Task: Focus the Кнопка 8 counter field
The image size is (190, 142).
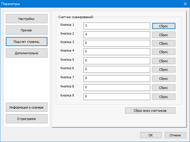Action: (117, 87)
